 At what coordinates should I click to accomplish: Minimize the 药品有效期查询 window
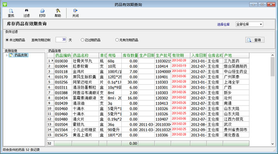pos(253,4)
